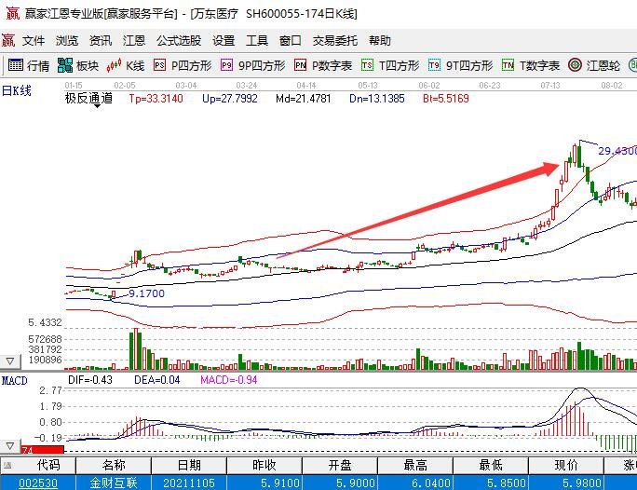Open the 公式选股 menu
Screen dimensions: 637x490
coord(179,41)
